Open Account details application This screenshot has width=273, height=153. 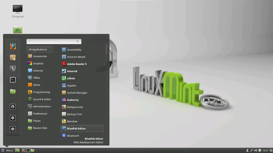click(82, 57)
